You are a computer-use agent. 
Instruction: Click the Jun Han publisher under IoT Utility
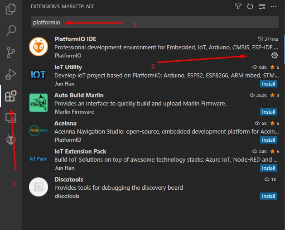[64, 84]
